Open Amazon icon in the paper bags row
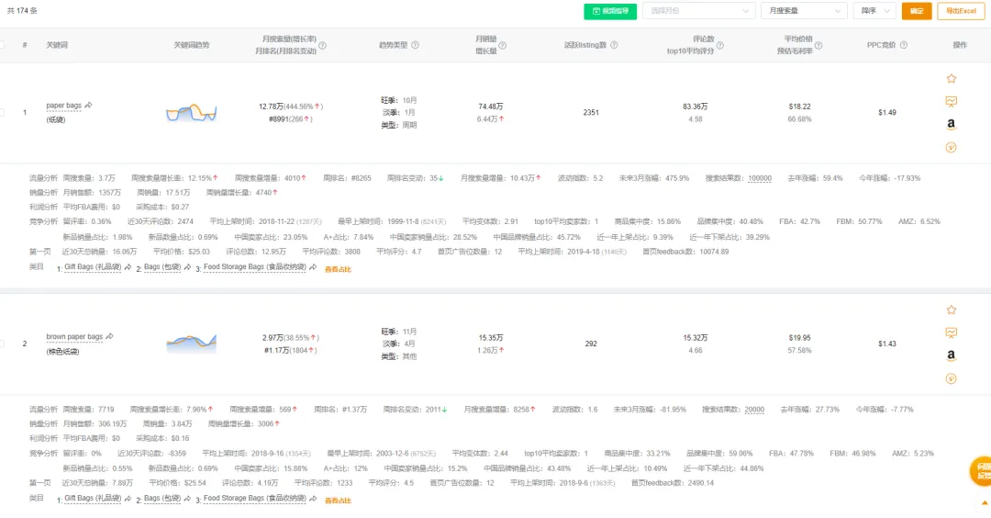The width and height of the screenshot is (991, 518). click(x=952, y=125)
